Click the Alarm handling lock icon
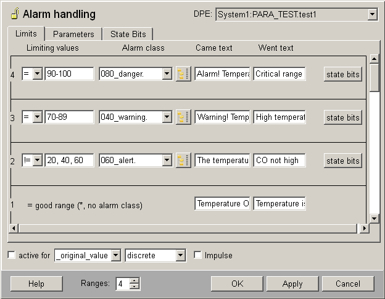The height and width of the screenshot is (299, 385). point(15,14)
